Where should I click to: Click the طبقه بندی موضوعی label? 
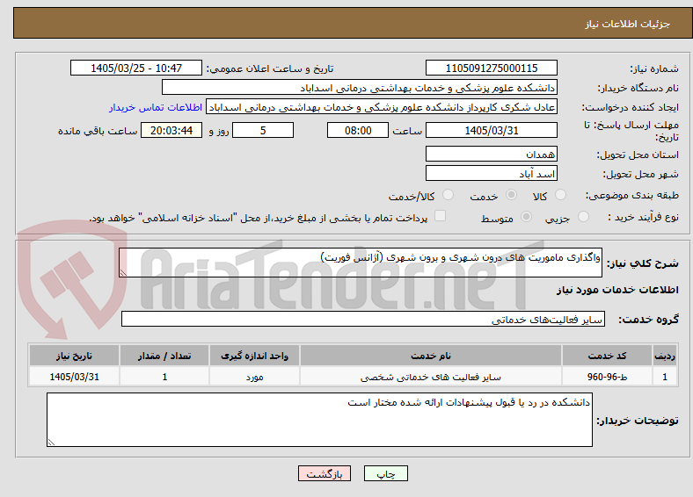pos(632,195)
